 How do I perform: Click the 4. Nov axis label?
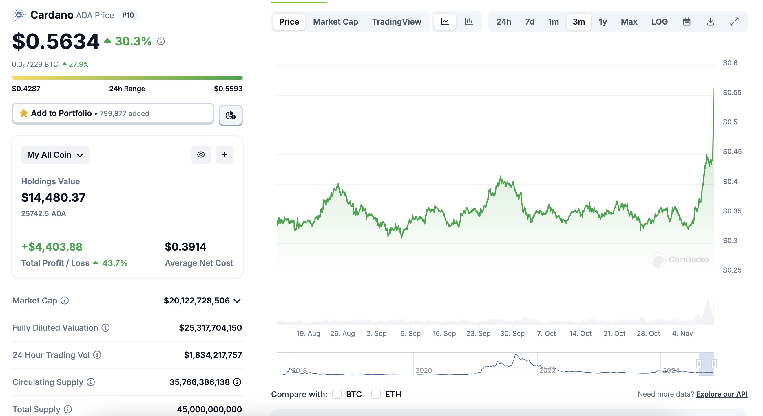(682, 334)
